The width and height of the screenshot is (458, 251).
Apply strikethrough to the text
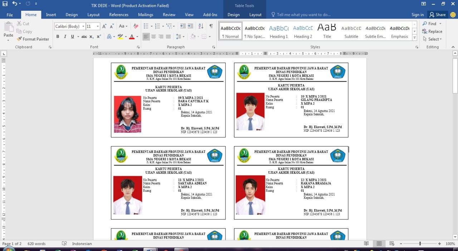(84, 37)
